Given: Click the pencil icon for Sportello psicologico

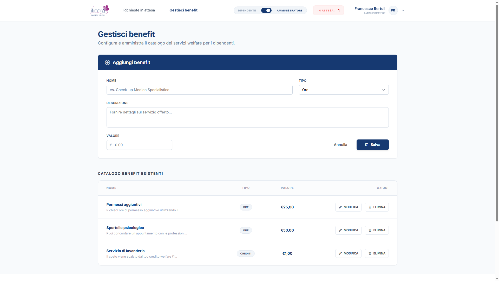Looking at the screenshot, I should [x=340, y=231].
